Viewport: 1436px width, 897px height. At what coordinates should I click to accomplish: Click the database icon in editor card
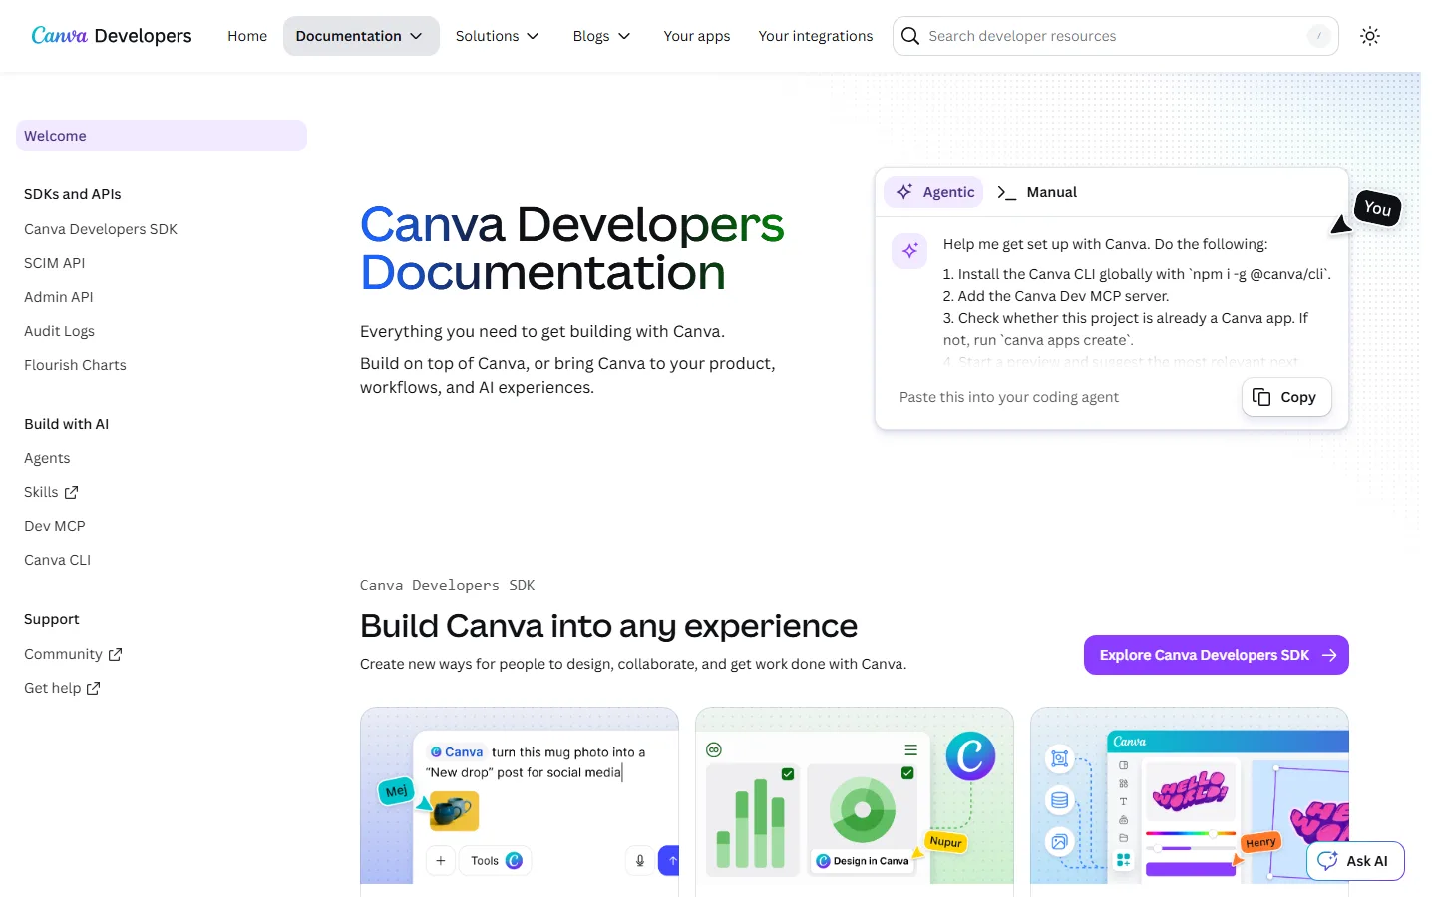pyautogui.click(x=1059, y=800)
